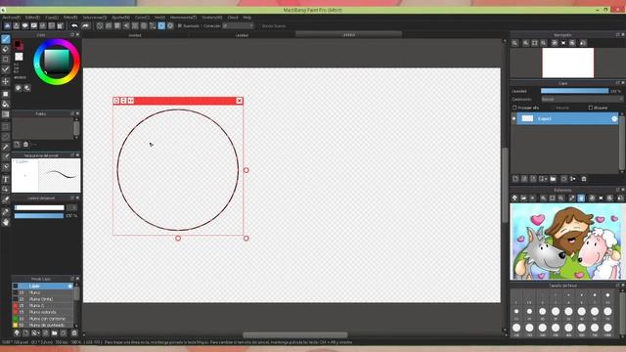Float the Color panel

72,35
